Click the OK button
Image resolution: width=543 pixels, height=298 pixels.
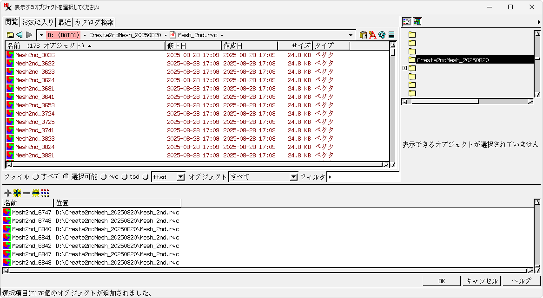click(x=442, y=281)
